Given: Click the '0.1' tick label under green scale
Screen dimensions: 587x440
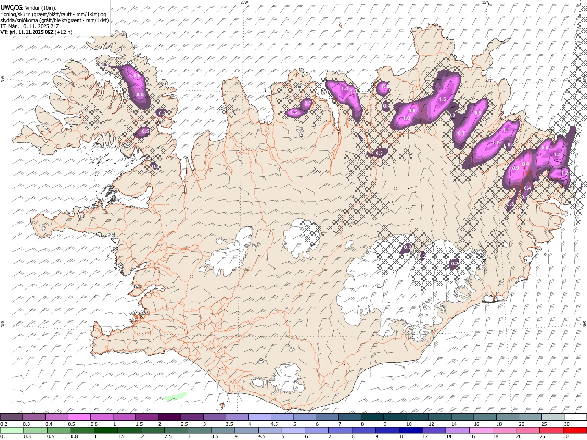Looking at the screenshot, I should (x=4, y=437).
